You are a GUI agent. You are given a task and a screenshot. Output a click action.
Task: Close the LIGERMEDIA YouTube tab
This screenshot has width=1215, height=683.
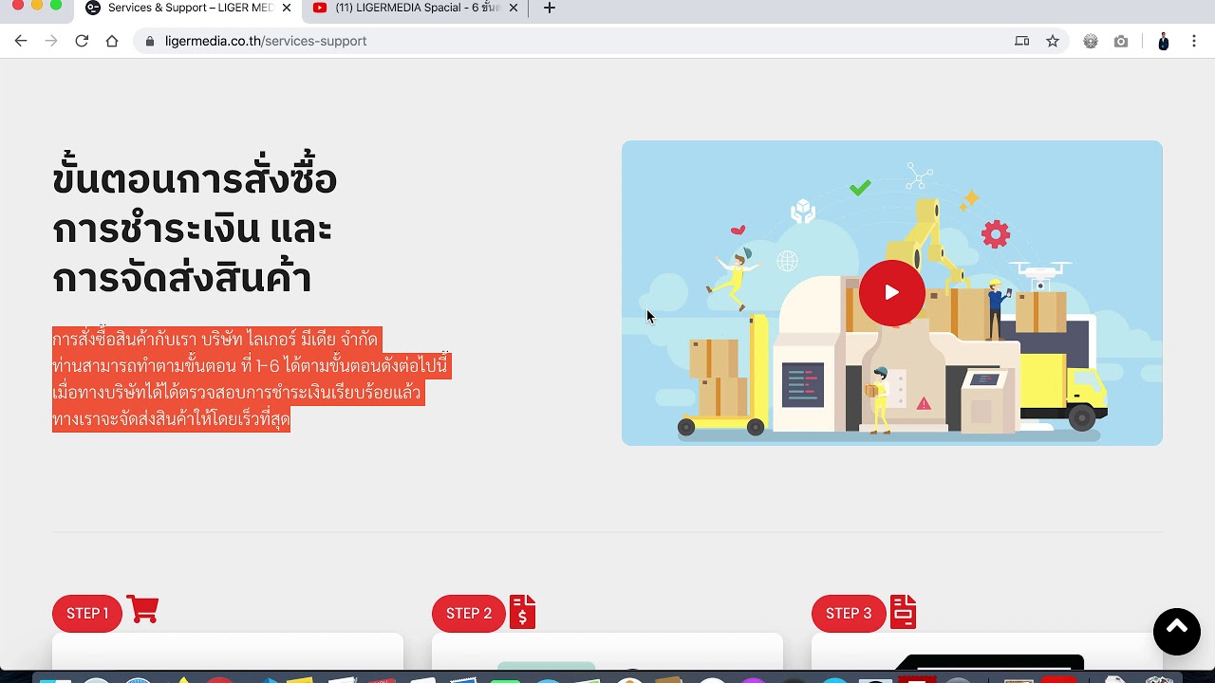pyautogui.click(x=514, y=8)
